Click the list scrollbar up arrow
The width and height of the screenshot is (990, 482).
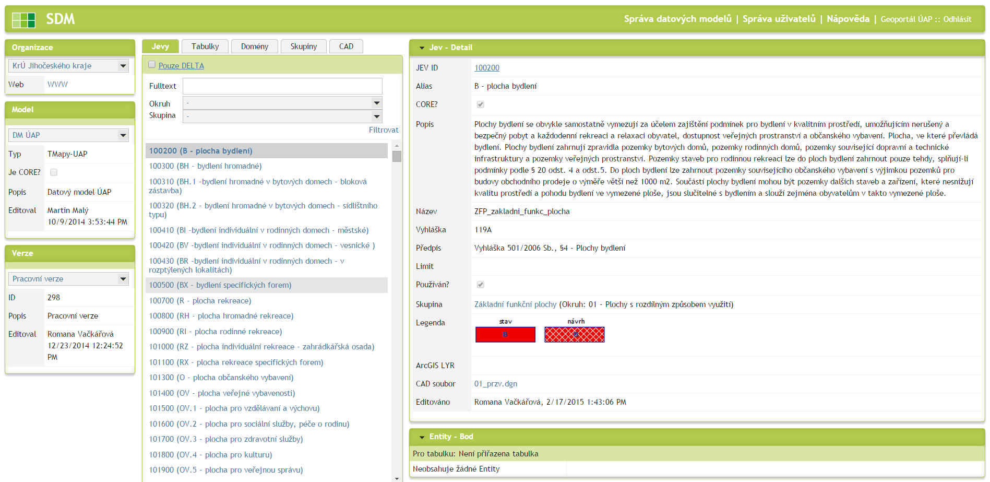point(397,146)
